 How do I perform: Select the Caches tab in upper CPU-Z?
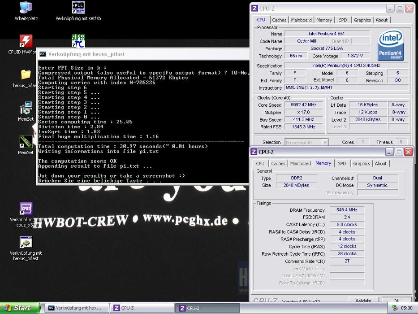[x=279, y=20]
